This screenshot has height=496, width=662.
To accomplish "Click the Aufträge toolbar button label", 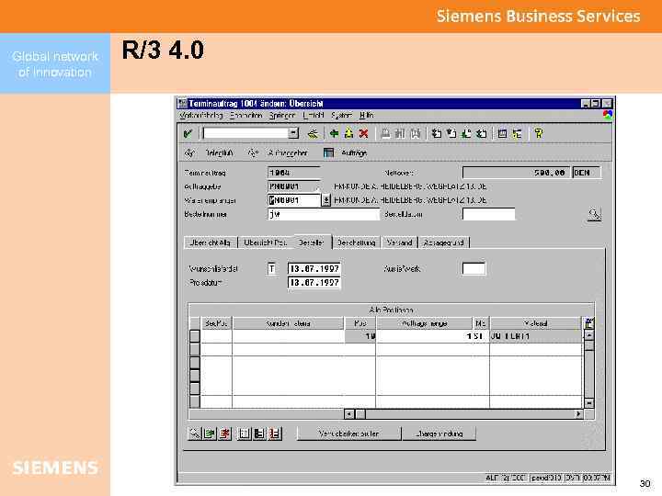I will click(354, 152).
